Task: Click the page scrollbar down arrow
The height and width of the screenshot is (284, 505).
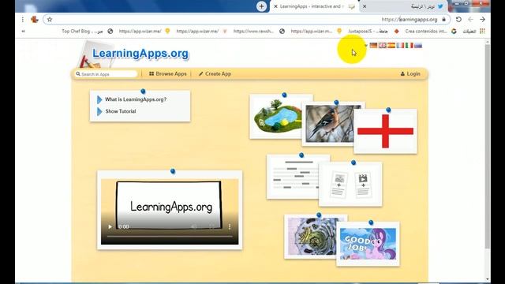Action: (488, 279)
